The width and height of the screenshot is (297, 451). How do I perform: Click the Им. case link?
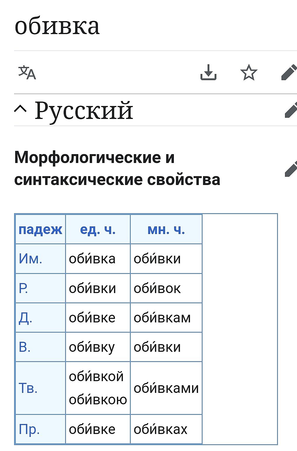point(30,259)
